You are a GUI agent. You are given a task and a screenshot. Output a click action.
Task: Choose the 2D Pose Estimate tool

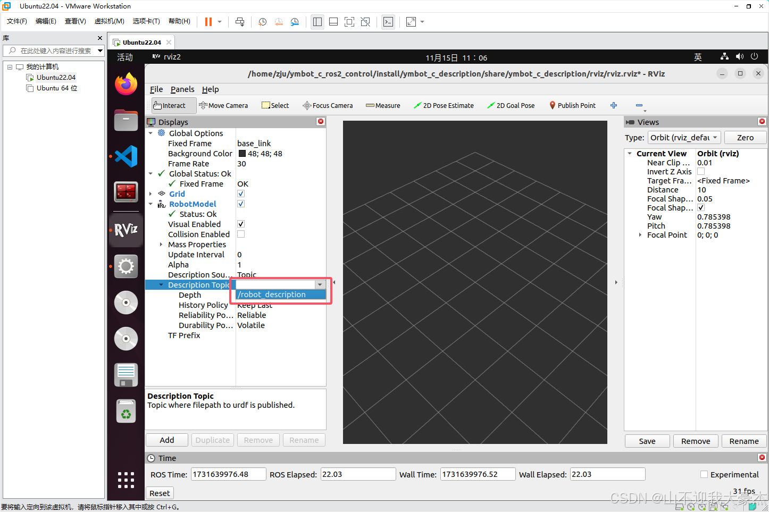444,105
